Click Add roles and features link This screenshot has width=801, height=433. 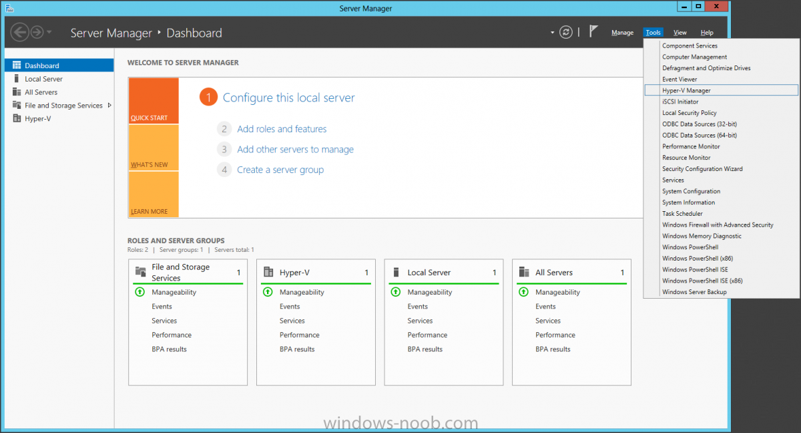point(282,129)
